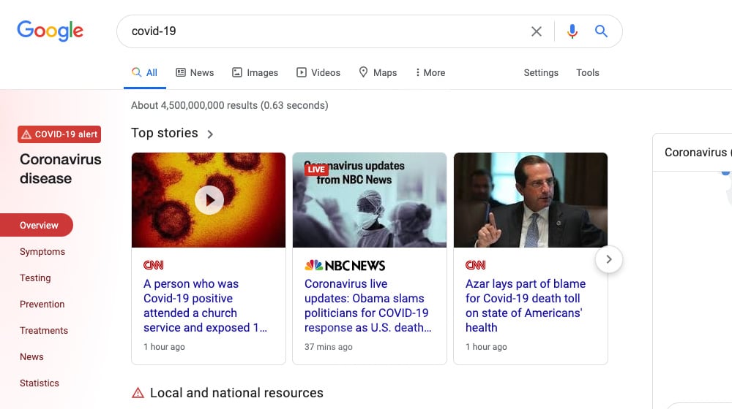732x409 pixels.
Task: Click the Google logo
Action: (x=50, y=31)
